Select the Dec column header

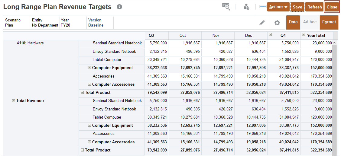[x=251, y=35]
